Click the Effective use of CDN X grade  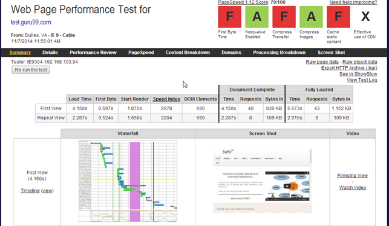pyautogui.click(x=365, y=17)
